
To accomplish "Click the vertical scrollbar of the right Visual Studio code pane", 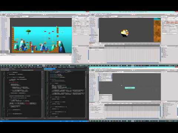I will click(x=86, y=94).
